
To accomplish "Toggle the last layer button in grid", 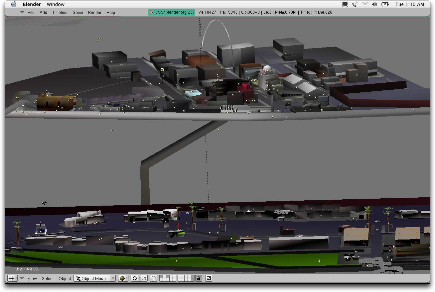I will 192,280.
